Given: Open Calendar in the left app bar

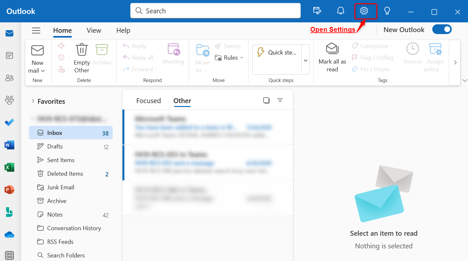Looking at the screenshot, I should click(x=9, y=56).
